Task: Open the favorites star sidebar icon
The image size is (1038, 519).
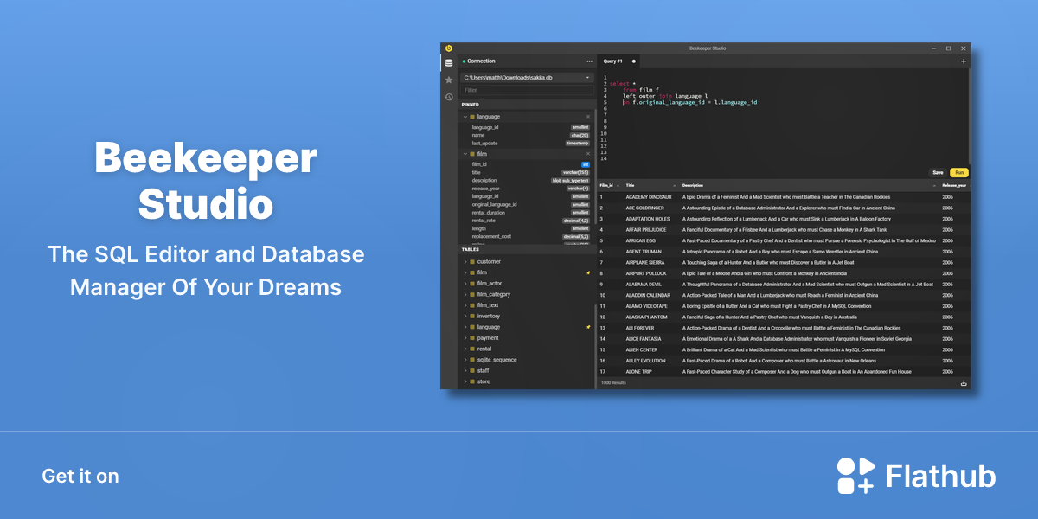Action: coord(448,80)
